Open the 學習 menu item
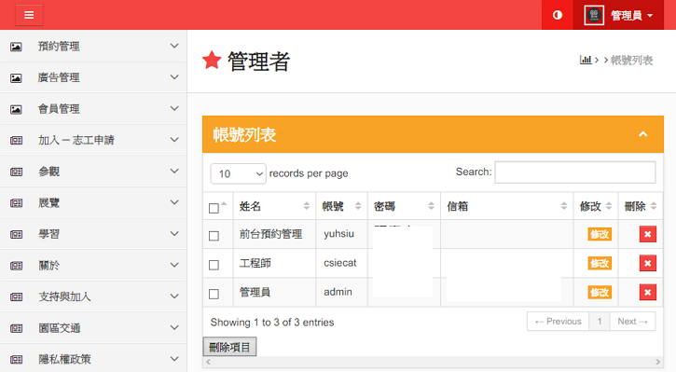Image resolution: width=676 pixels, height=372 pixels. 93,234
